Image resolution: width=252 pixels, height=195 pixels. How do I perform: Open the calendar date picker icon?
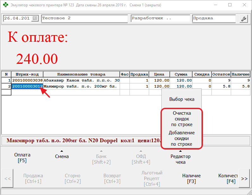(x=35, y=18)
